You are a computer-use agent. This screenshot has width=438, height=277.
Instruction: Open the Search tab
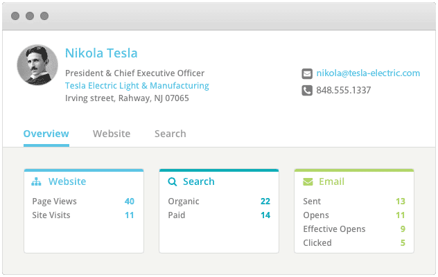point(170,134)
